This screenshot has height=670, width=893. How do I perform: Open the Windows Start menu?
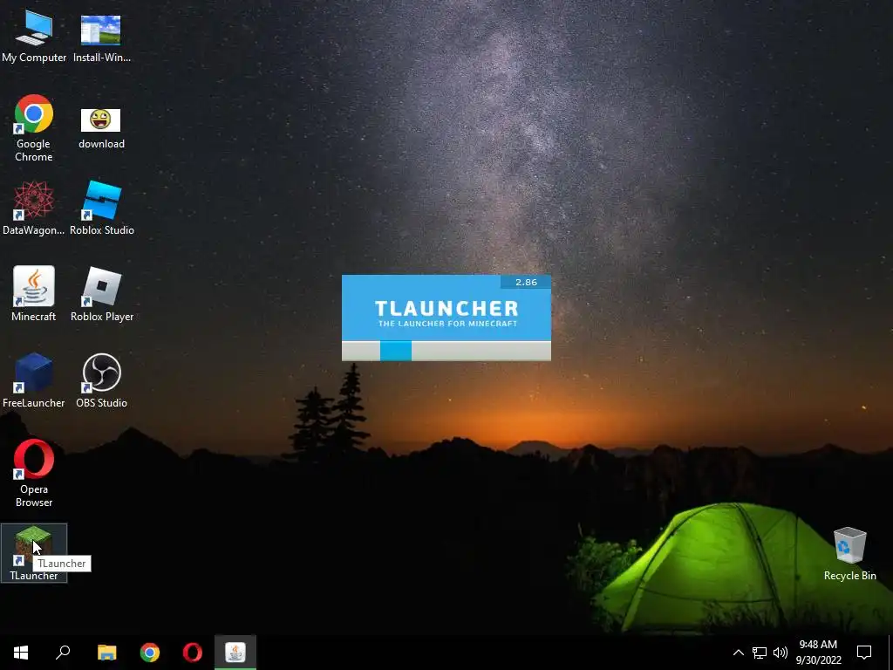tap(21, 653)
